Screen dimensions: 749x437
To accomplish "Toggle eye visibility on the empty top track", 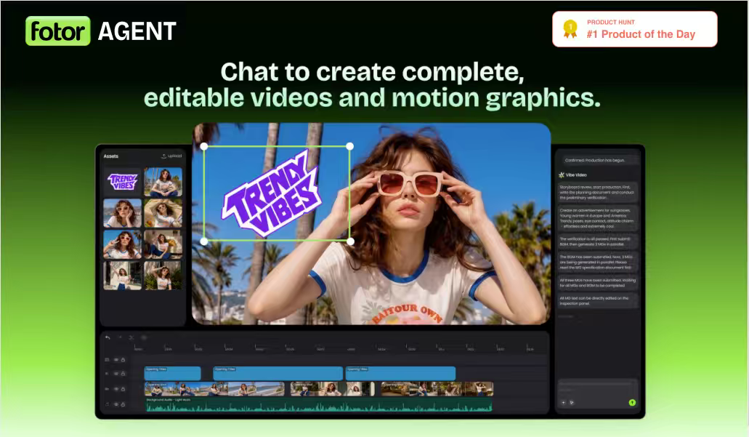I will (116, 359).
